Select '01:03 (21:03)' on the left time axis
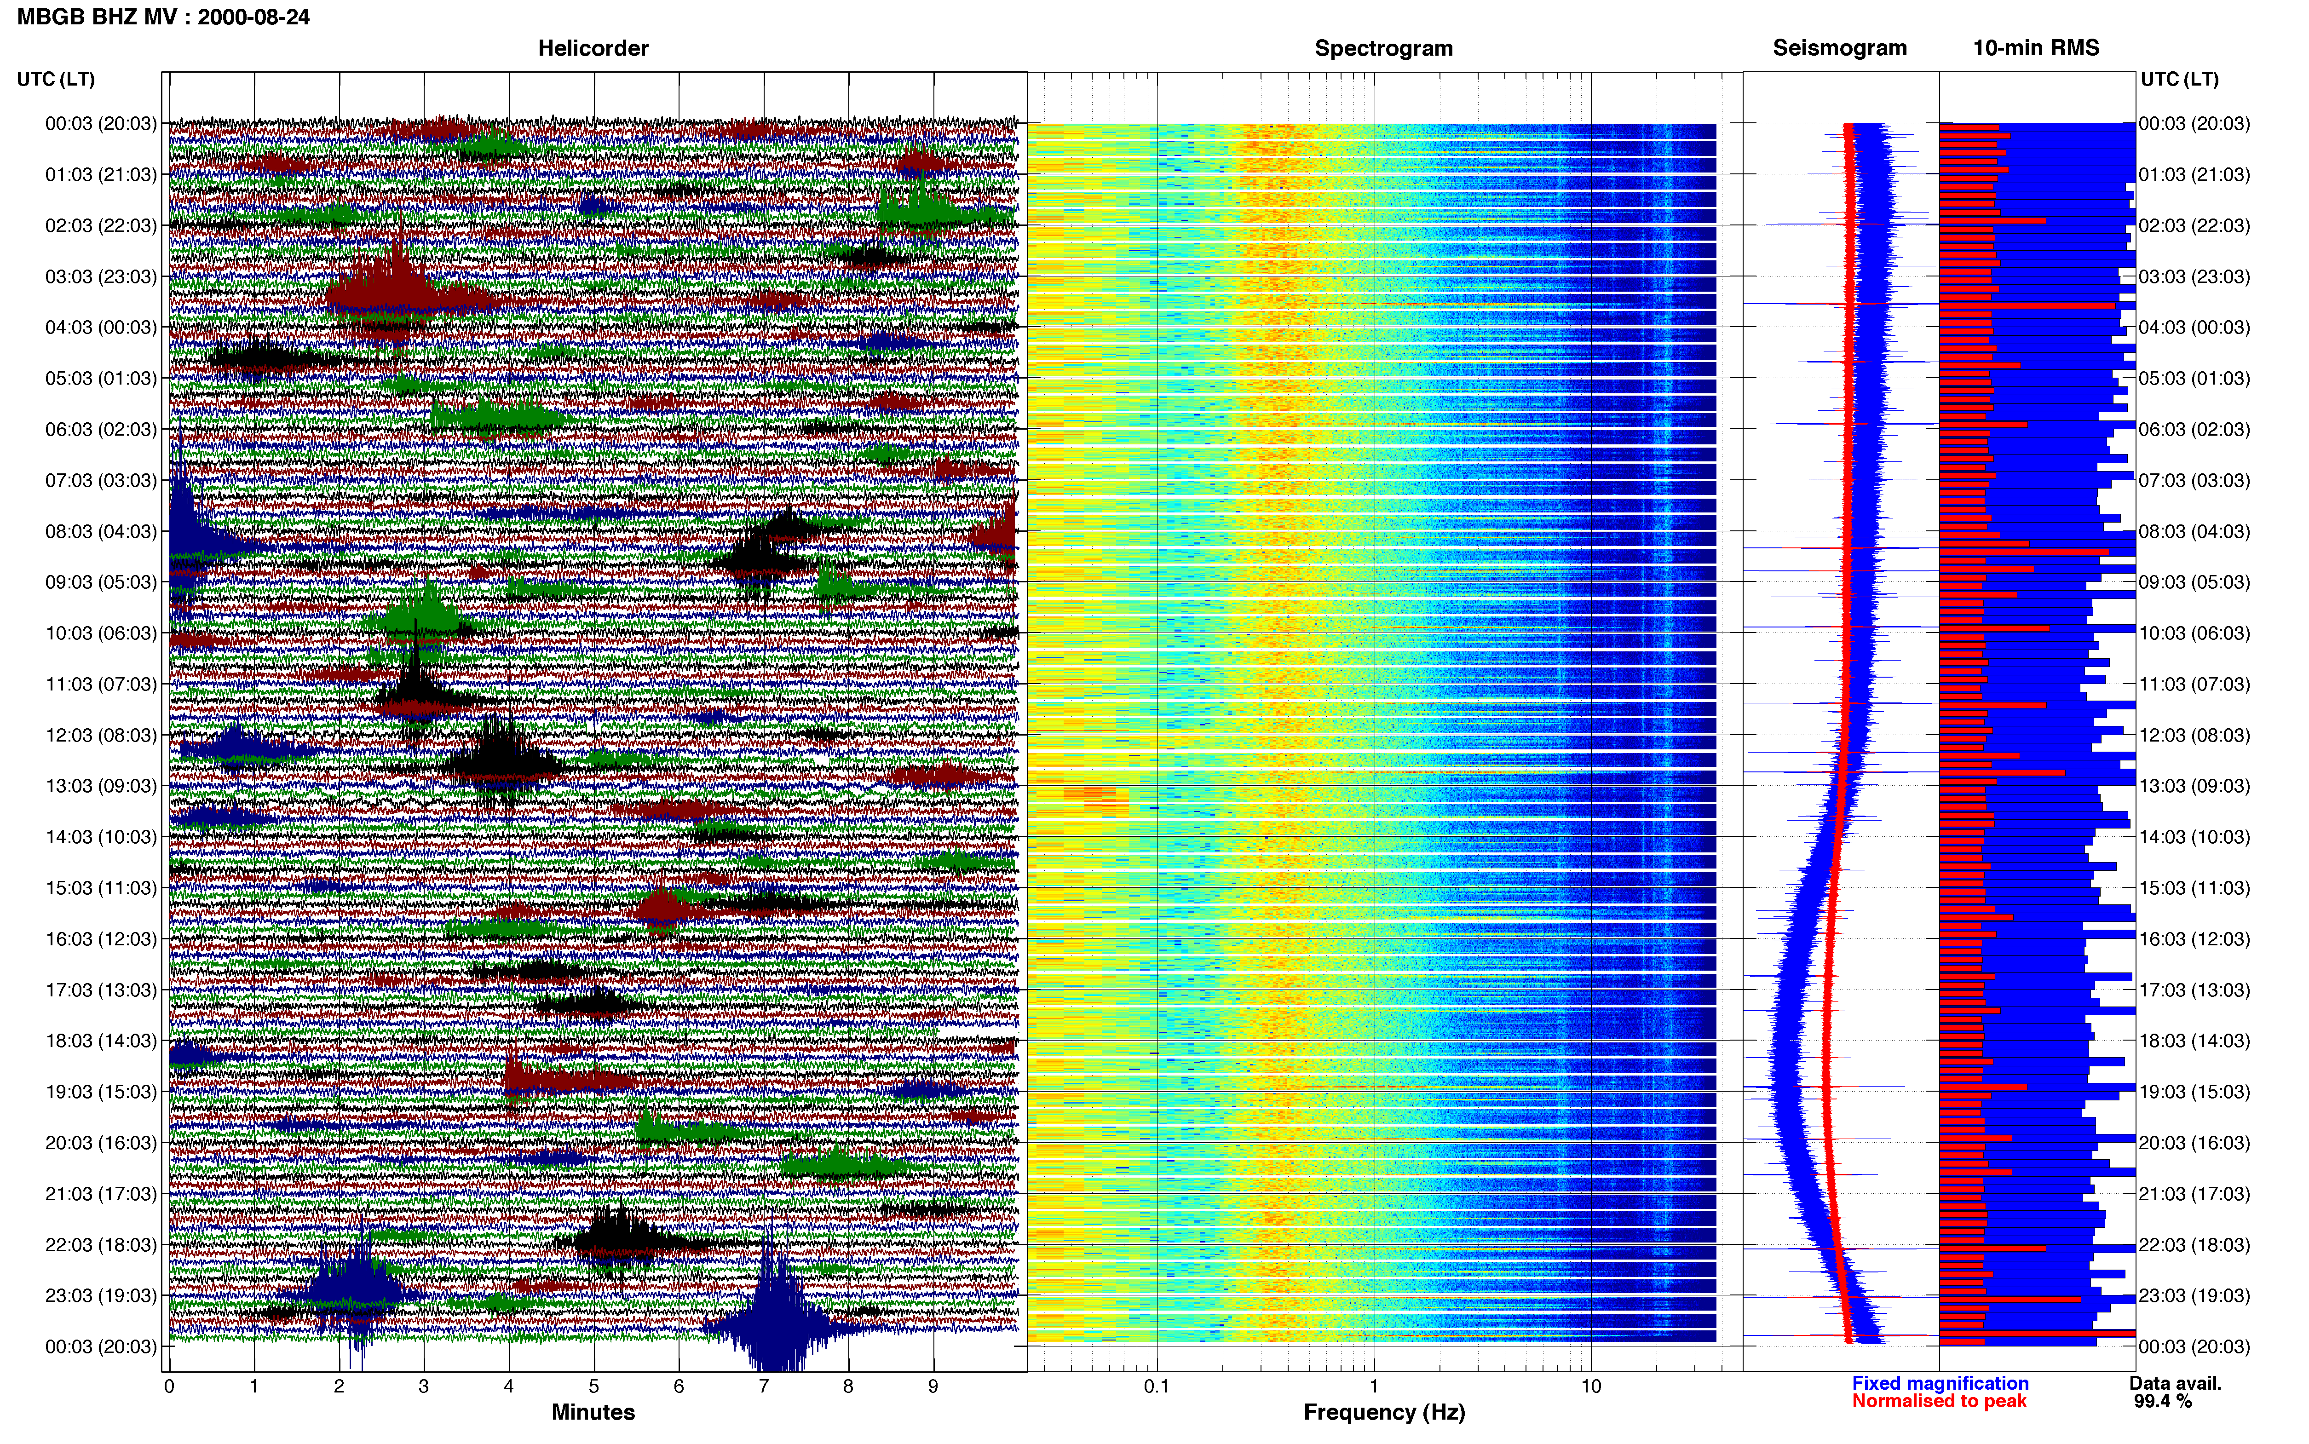Screen dimensions: 2309x1444 pyautogui.click(x=100, y=175)
